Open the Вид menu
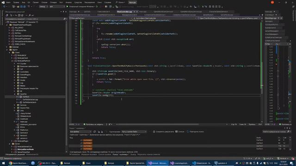 [x=24, y=2]
